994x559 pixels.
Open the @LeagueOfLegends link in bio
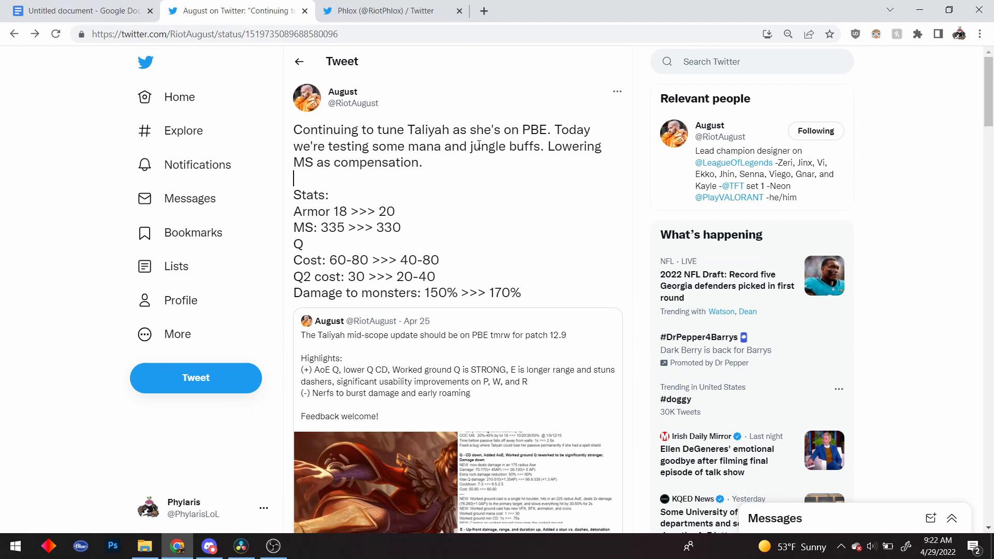[x=733, y=163]
